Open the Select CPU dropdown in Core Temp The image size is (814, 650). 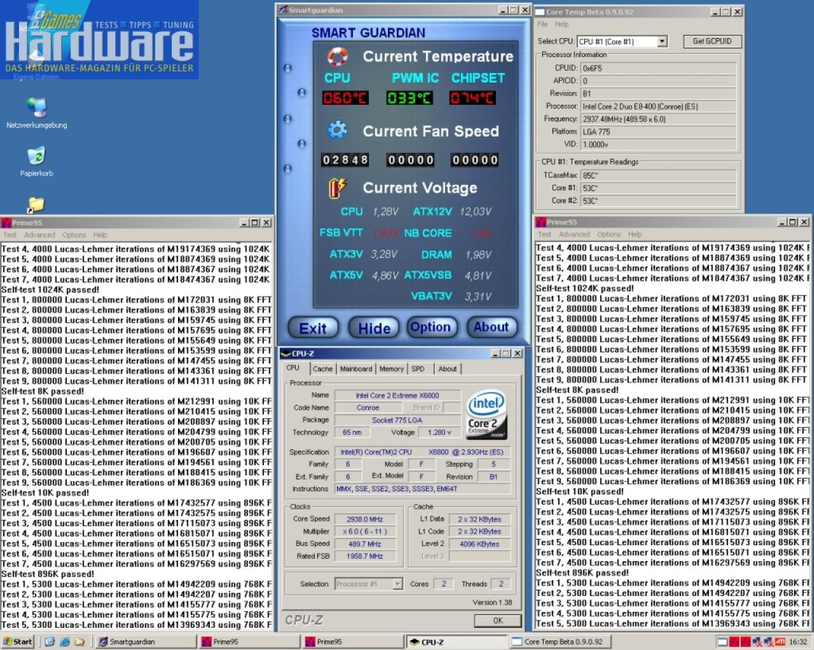662,41
